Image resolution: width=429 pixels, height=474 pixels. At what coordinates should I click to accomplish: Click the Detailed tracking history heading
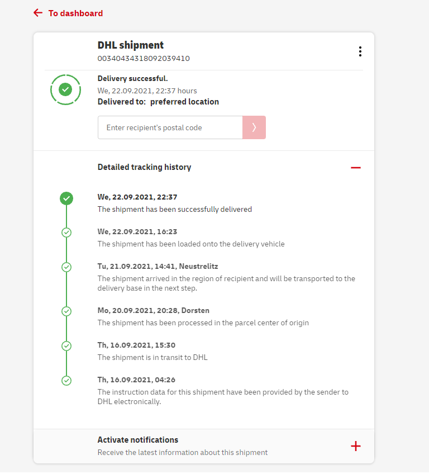(x=144, y=167)
